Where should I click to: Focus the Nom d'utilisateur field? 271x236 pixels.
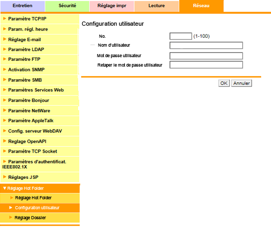(206, 46)
